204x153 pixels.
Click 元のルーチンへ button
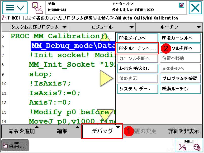180,69
